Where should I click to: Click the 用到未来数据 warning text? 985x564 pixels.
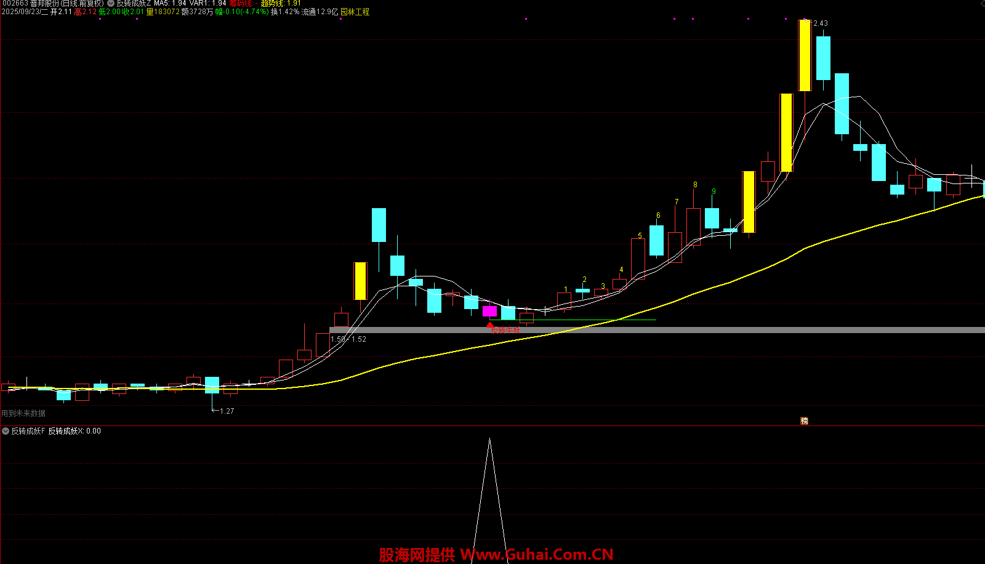click(x=23, y=413)
